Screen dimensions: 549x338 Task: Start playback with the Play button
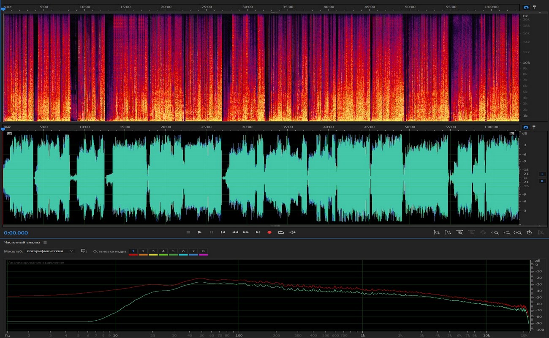tap(200, 232)
